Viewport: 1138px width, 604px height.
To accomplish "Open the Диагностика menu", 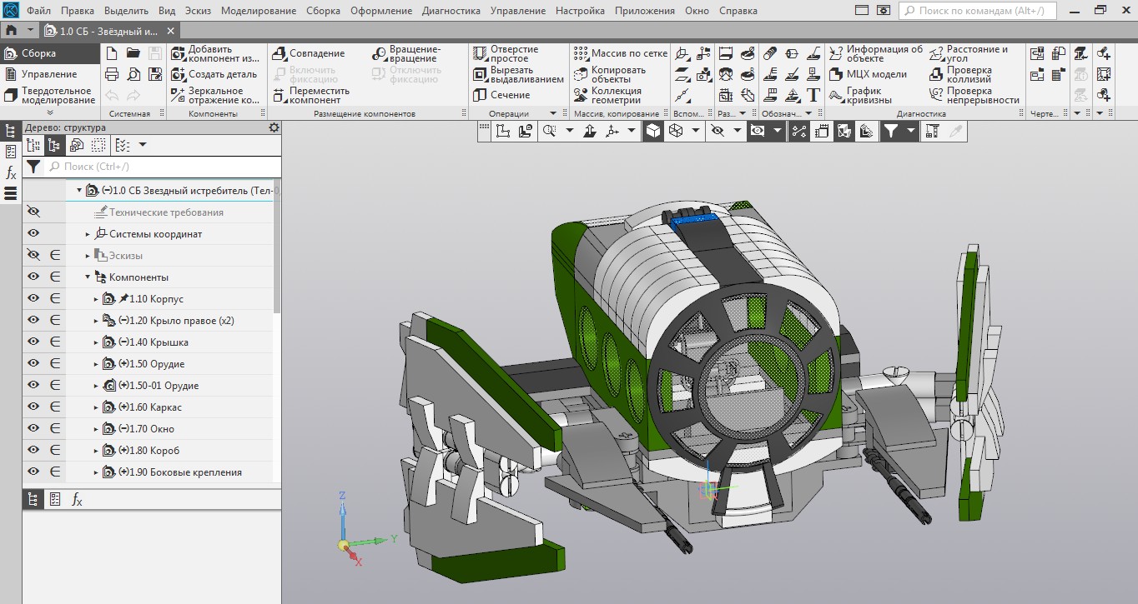I will 451,11.
